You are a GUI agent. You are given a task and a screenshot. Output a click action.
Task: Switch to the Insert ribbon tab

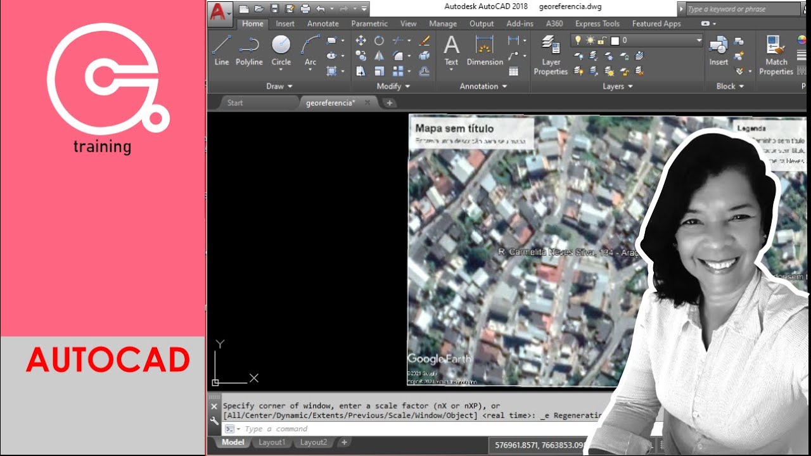tap(285, 23)
